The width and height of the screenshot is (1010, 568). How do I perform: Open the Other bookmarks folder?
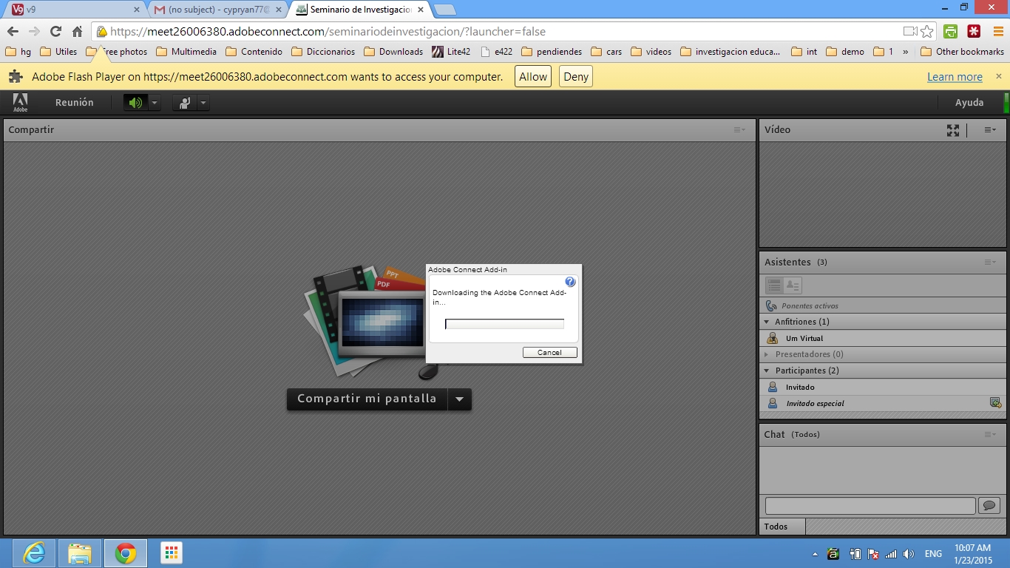pos(963,52)
